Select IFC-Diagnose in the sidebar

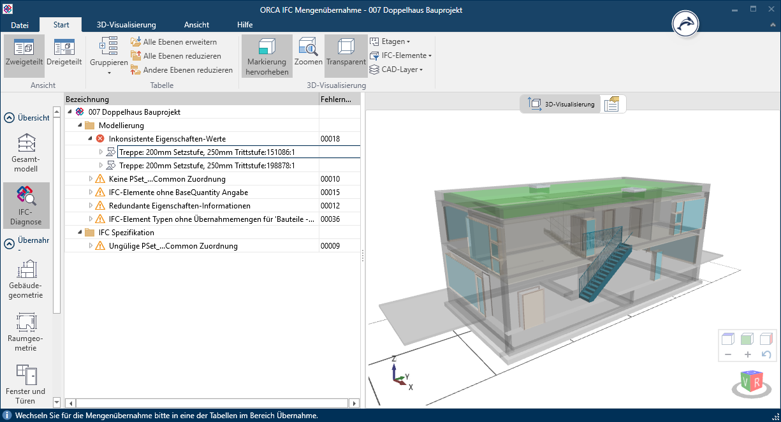[x=26, y=205]
